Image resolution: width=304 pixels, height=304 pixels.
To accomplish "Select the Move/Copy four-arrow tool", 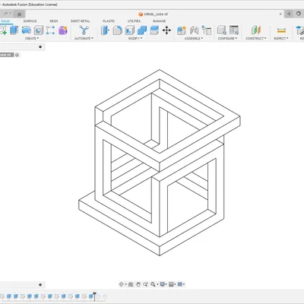I will [x=166, y=30].
